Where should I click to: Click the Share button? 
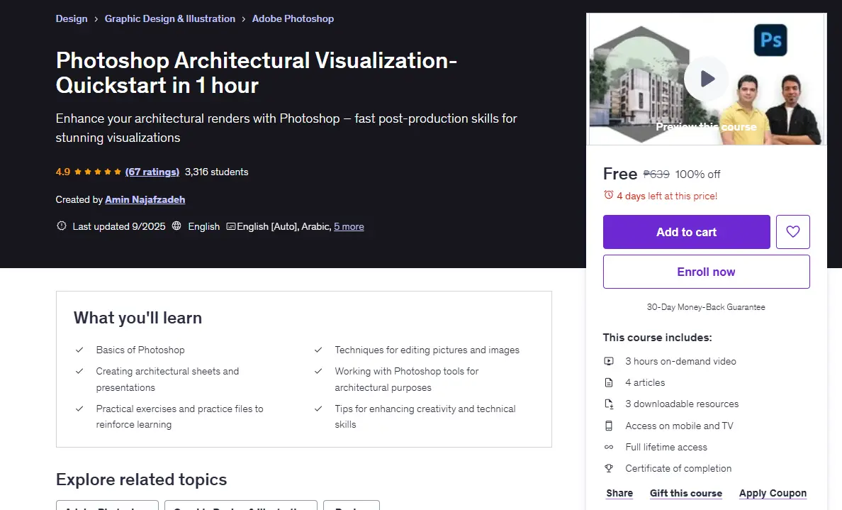pyautogui.click(x=619, y=493)
